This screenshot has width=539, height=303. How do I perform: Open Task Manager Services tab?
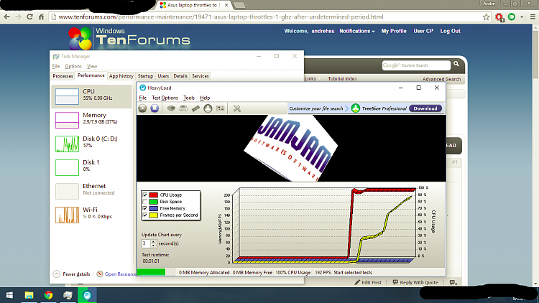tap(200, 76)
